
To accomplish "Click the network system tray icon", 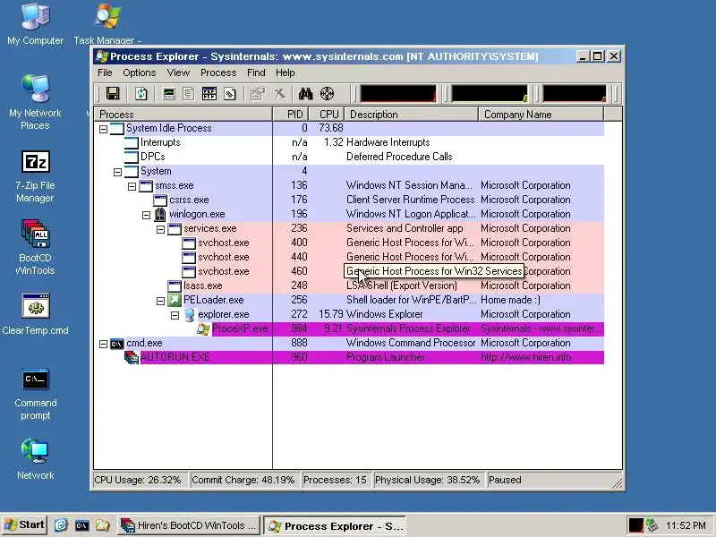I will (x=652, y=525).
